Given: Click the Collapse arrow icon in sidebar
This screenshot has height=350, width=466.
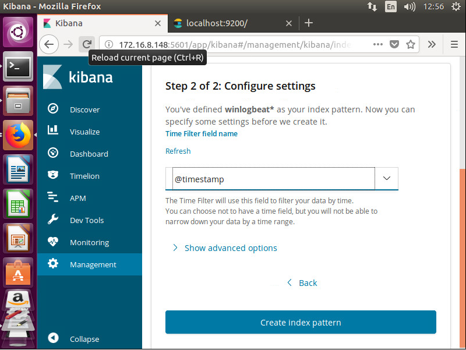Looking at the screenshot, I should [x=53, y=338].
